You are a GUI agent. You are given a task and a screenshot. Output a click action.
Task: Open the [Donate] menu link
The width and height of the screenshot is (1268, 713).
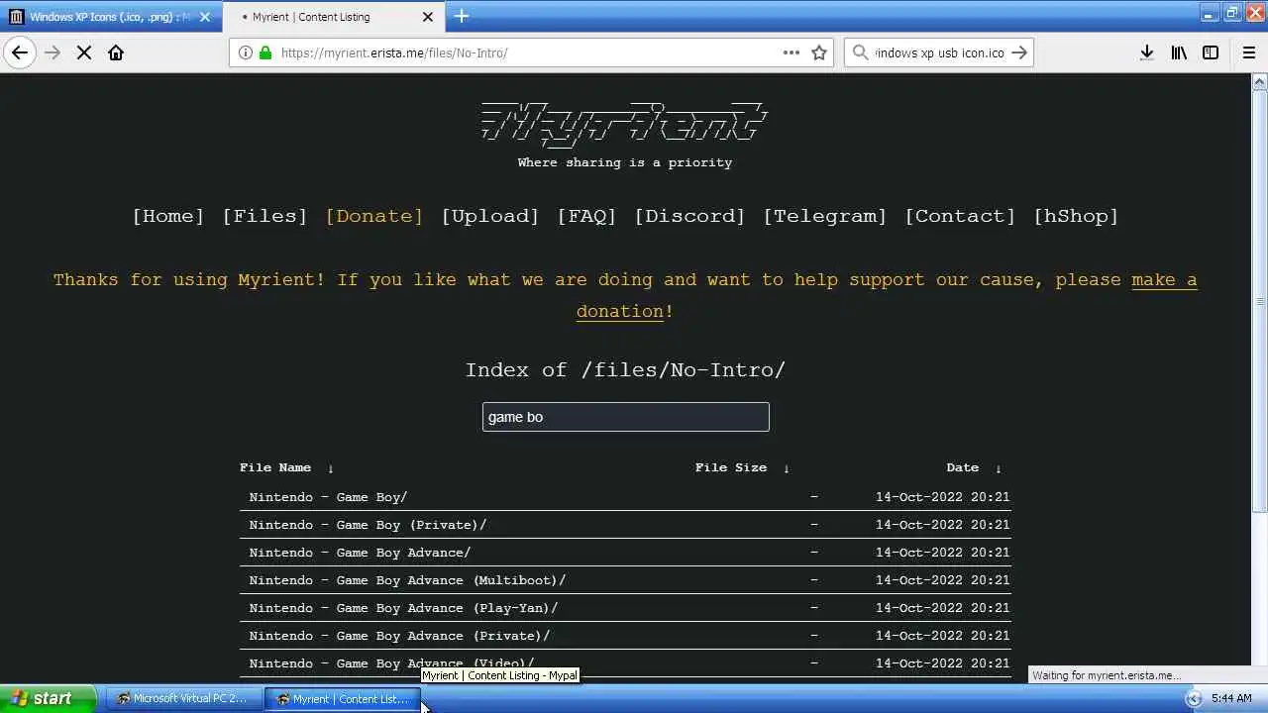click(374, 216)
